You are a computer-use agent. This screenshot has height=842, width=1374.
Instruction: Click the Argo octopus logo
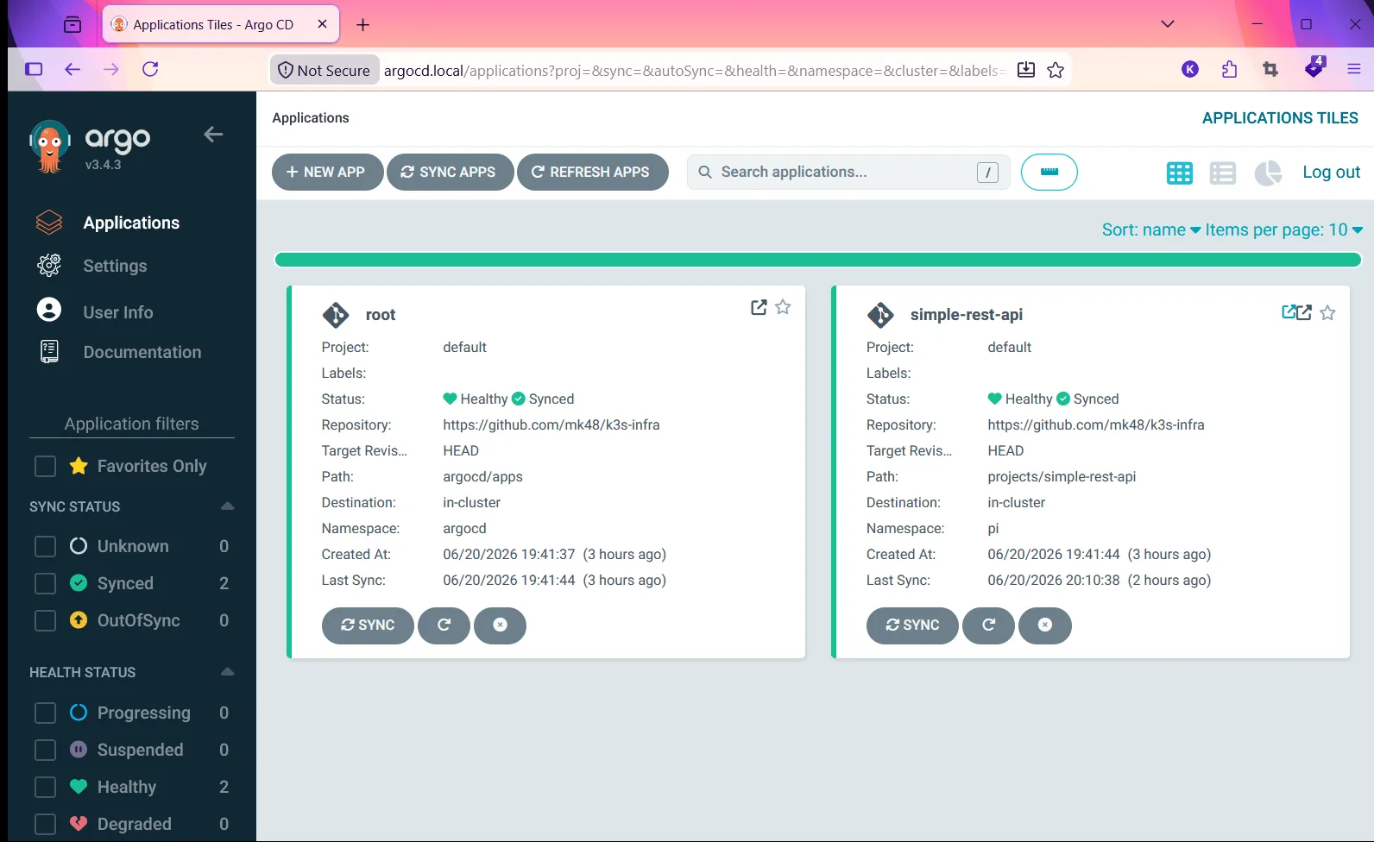(x=49, y=146)
